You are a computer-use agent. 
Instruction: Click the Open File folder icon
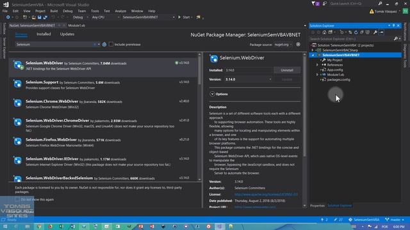coord(34,17)
